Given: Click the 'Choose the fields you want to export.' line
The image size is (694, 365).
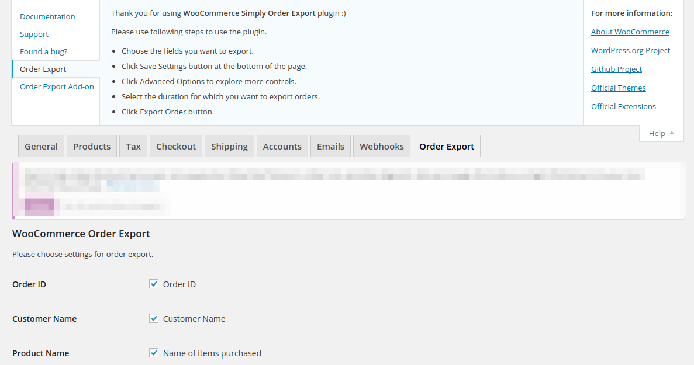Looking at the screenshot, I should (x=188, y=51).
